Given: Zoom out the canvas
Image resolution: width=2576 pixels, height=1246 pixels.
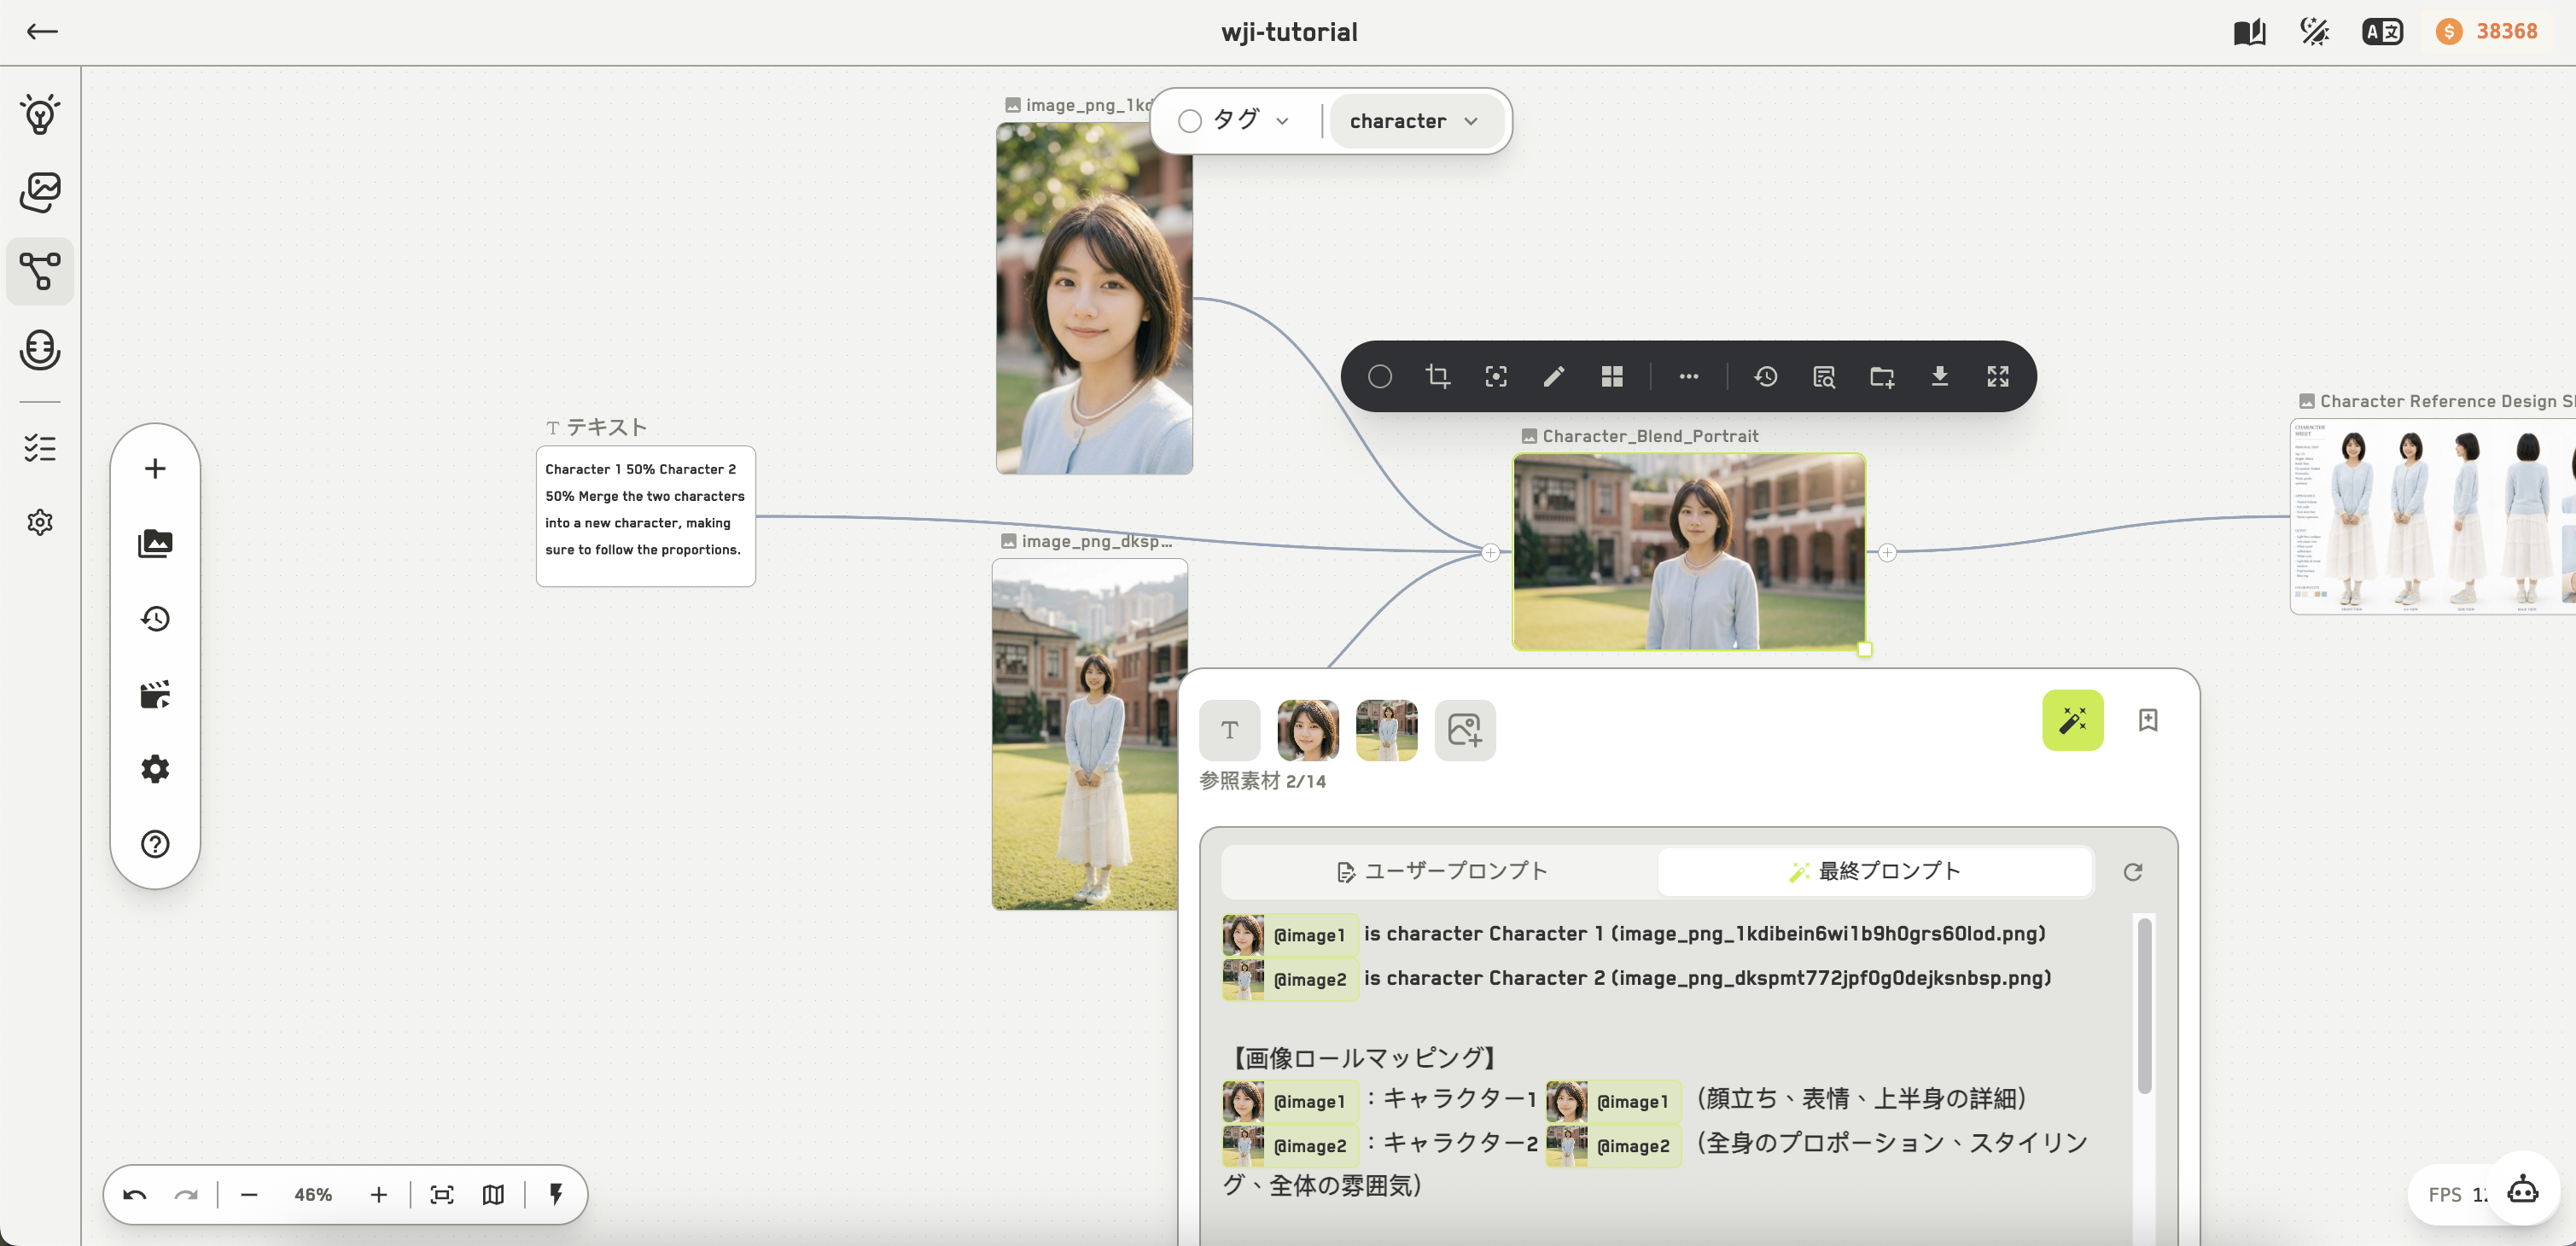Looking at the screenshot, I should coord(249,1194).
